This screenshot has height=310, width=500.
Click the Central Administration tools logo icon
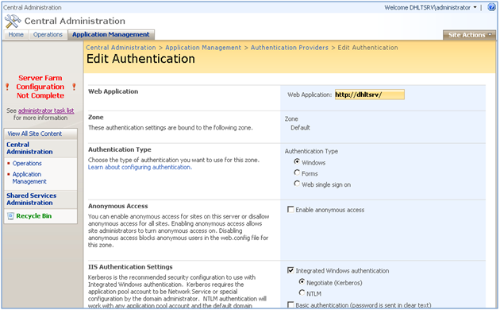pyautogui.click(x=13, y=21)
